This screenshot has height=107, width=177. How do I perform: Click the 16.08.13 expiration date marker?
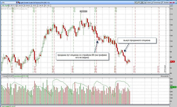pos(72,69)
